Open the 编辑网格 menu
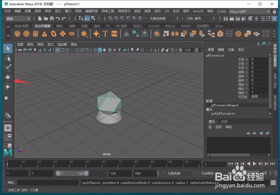 pos(92,11)
